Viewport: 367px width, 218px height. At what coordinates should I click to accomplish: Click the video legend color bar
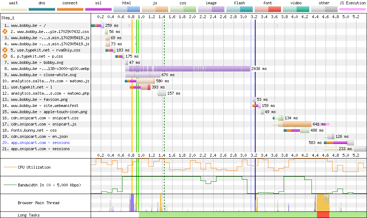point(296,9)
